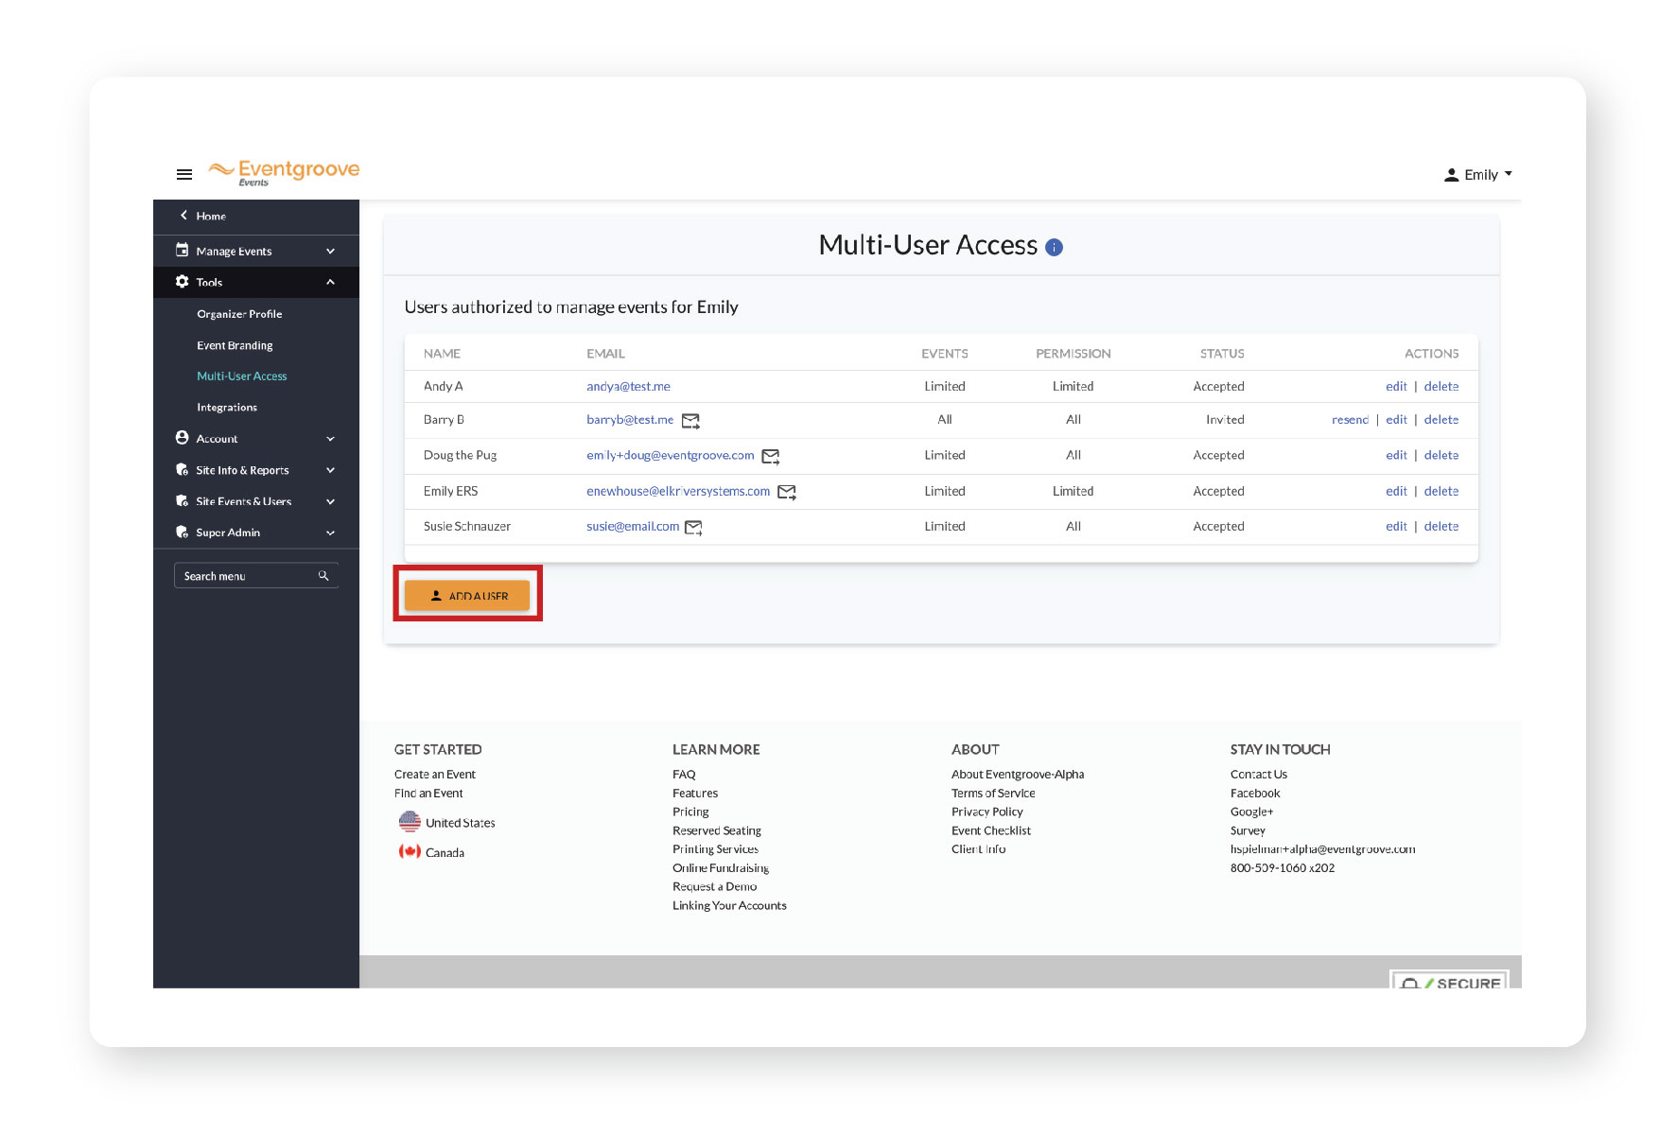Click the Tools gear icon

pyautogui.click(x=182, y=282)
